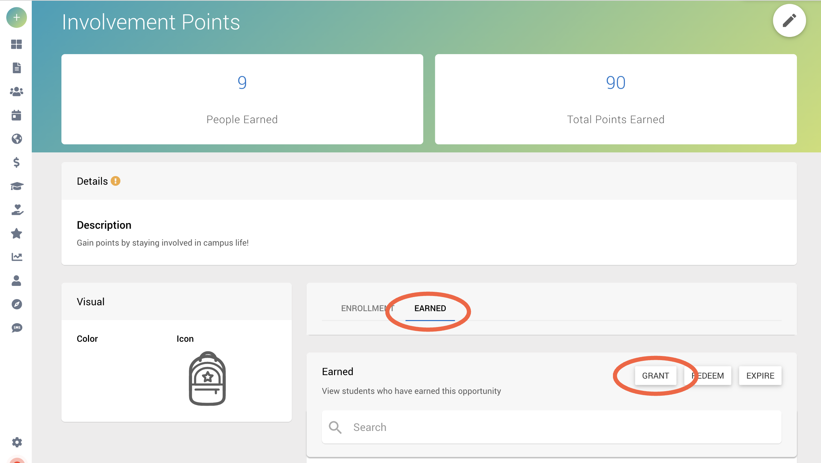
Task: Open the hand with heart service icon
Action: 16,210
